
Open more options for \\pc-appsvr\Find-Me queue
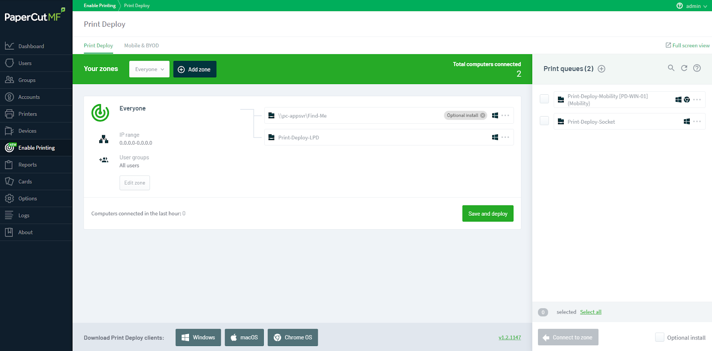coord(506,115)
